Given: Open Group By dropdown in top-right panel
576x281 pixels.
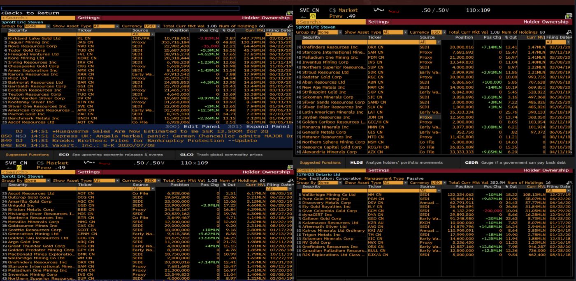Looking at the screenshot, I should (x=331, y=32).
